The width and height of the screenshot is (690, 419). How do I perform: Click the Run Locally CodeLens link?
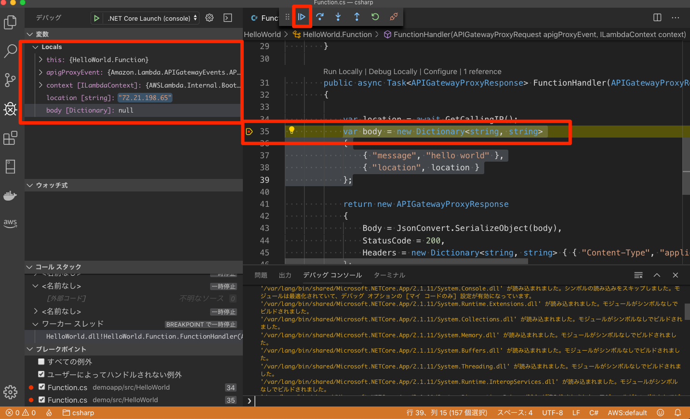[343, 71]
